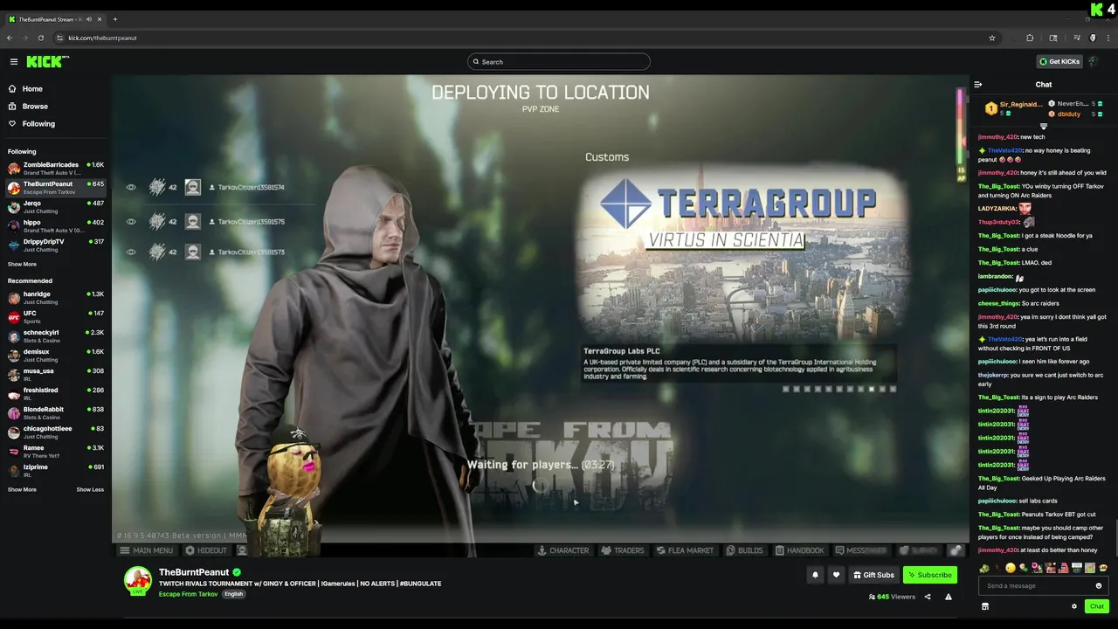Collapse the chat panel arrow icon
1118x629 pixels.
tap(978, 85)
